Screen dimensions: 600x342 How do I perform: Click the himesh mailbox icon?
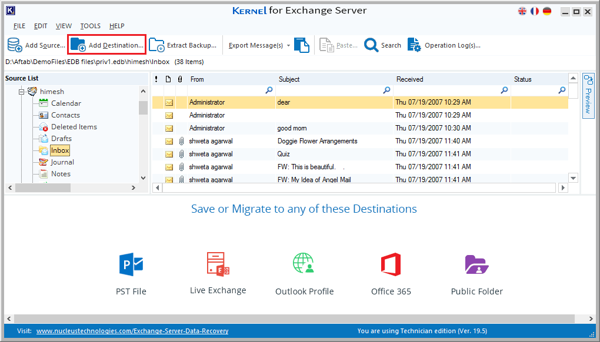(32, 91)
